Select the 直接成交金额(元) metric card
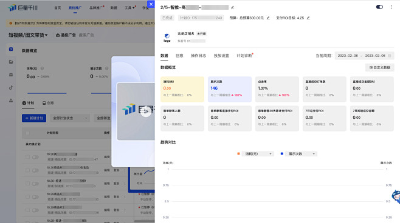The height and width of the screenshot is (223, 400). pyautogui.click(x=372, y=89)
